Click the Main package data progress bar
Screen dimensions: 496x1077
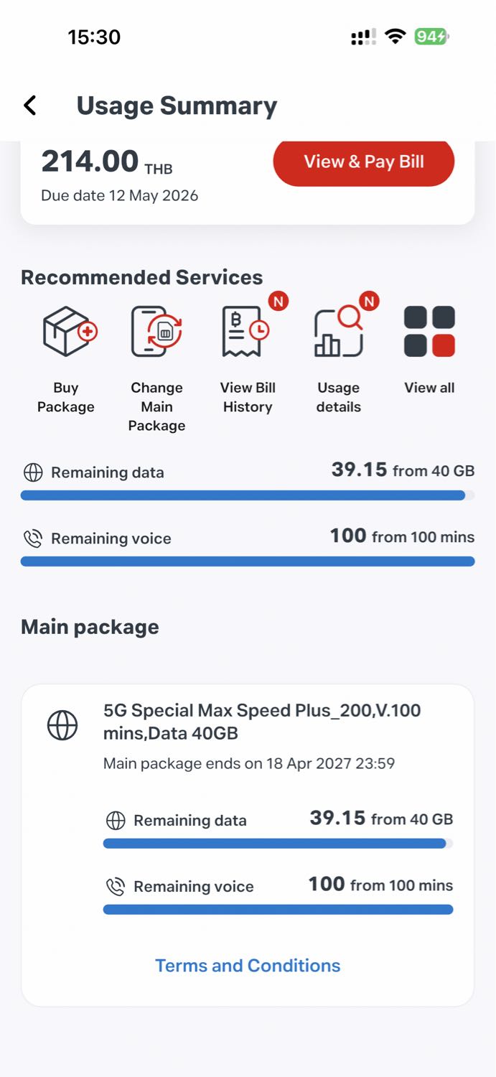click(x=278, y=844)
